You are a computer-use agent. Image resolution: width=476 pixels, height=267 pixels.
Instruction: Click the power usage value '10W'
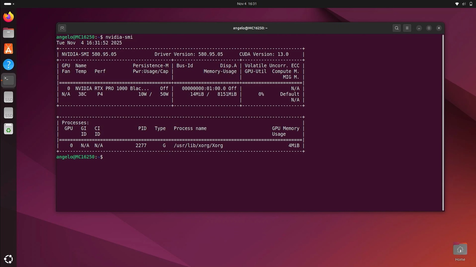point(142,94)
